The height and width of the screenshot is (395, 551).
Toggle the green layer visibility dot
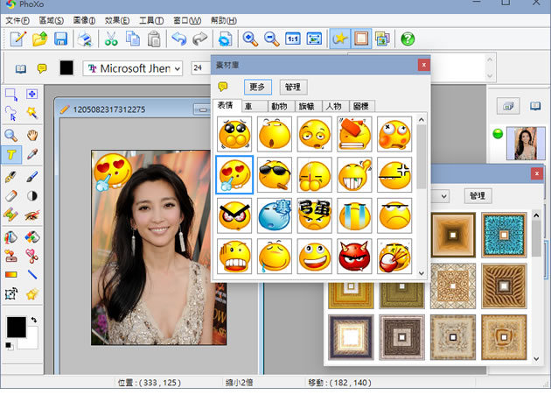(x=498, y=133)
